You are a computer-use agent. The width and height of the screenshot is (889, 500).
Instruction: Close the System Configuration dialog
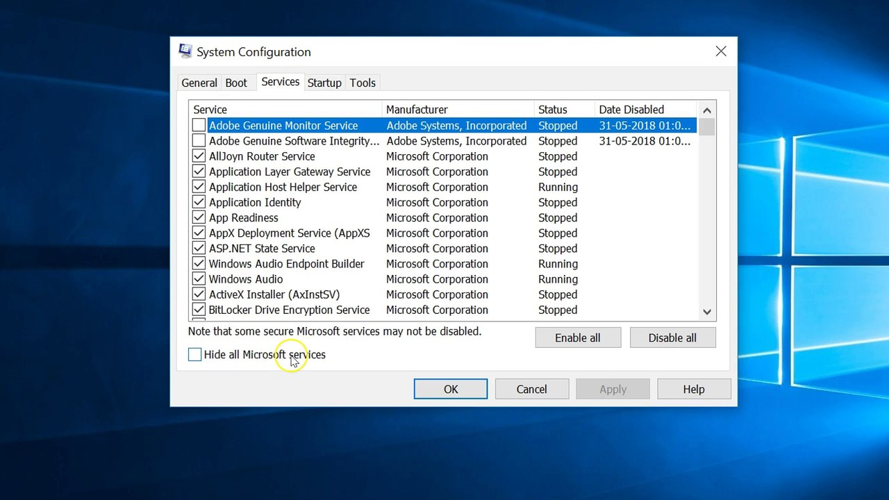721,51
